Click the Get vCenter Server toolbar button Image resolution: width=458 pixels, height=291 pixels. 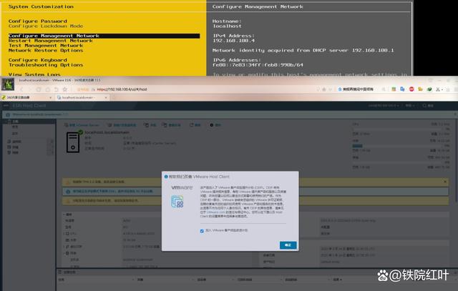82,125
